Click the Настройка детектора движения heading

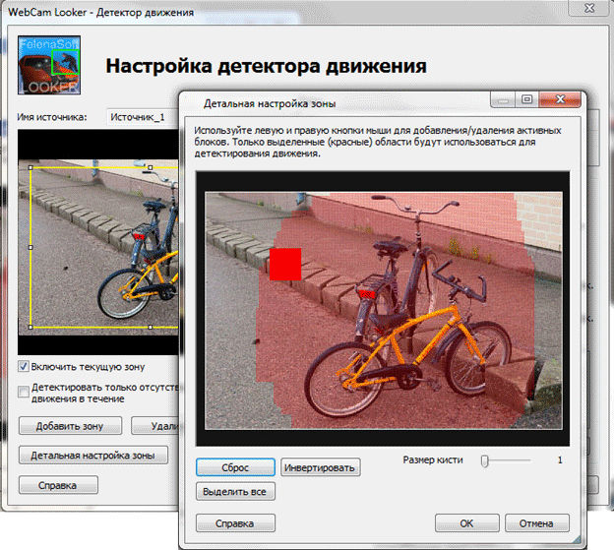(266, 66)
